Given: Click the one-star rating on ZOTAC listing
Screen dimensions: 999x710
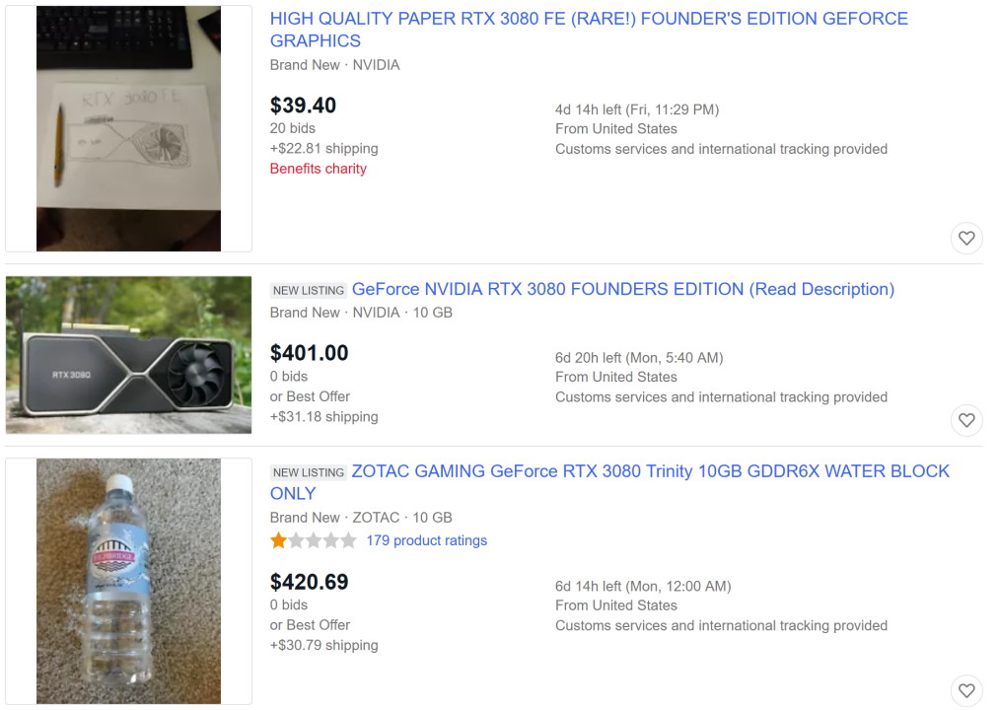Looking at the screenshot, I should tap(279, 540).
